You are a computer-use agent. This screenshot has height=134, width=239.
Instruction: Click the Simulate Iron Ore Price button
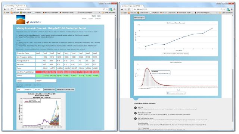pyautogui.click(x=66, y=90)
